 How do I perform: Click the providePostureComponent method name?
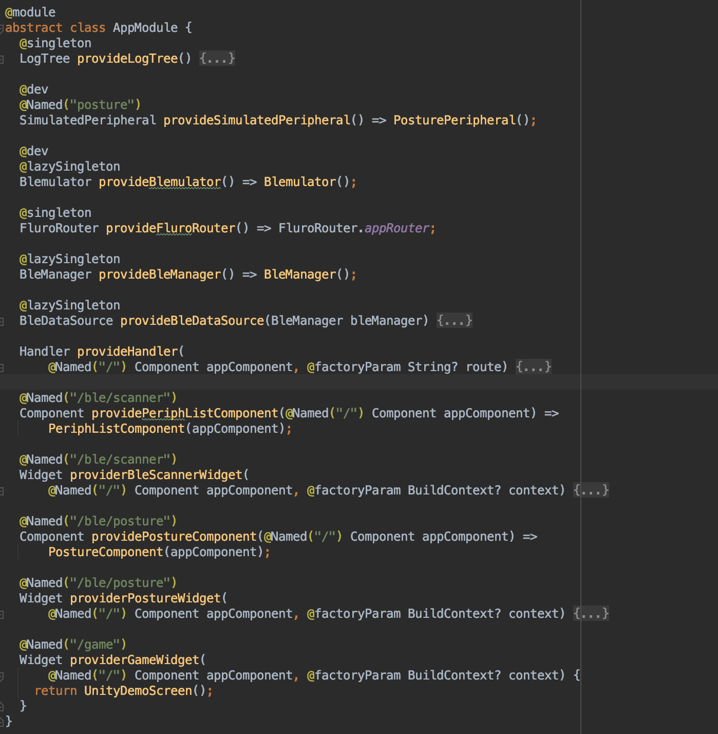(x=174, y=537)
